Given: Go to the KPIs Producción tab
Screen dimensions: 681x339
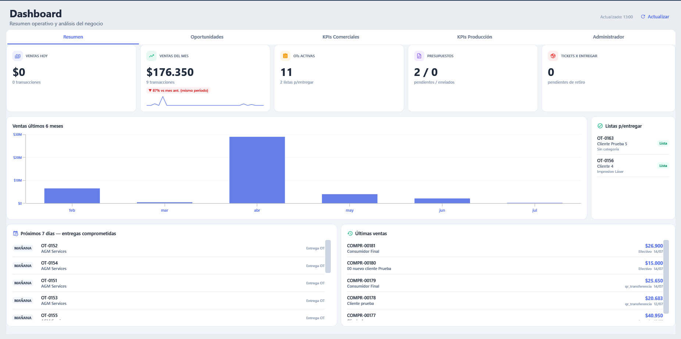Looking at the screenshot, I should coord(474,37).
